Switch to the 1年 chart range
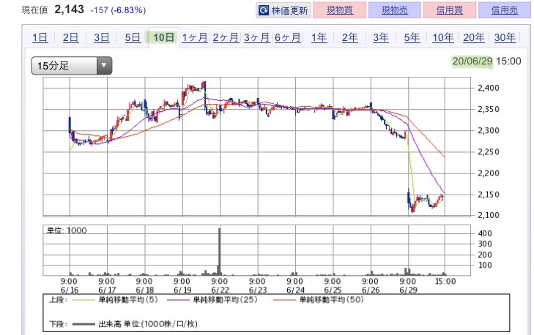The width and height of the screenshot is (534, 335). 319,37
